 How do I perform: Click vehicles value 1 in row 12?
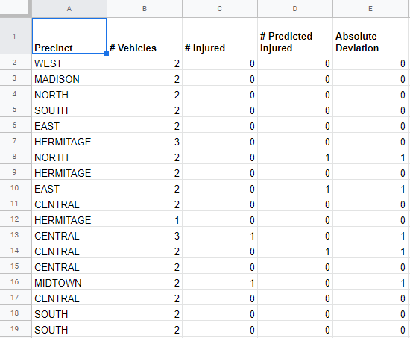coord(145,219)
